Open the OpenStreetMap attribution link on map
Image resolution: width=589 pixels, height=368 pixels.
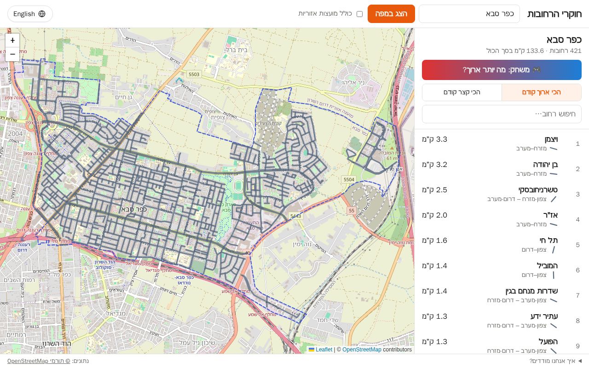362,350
